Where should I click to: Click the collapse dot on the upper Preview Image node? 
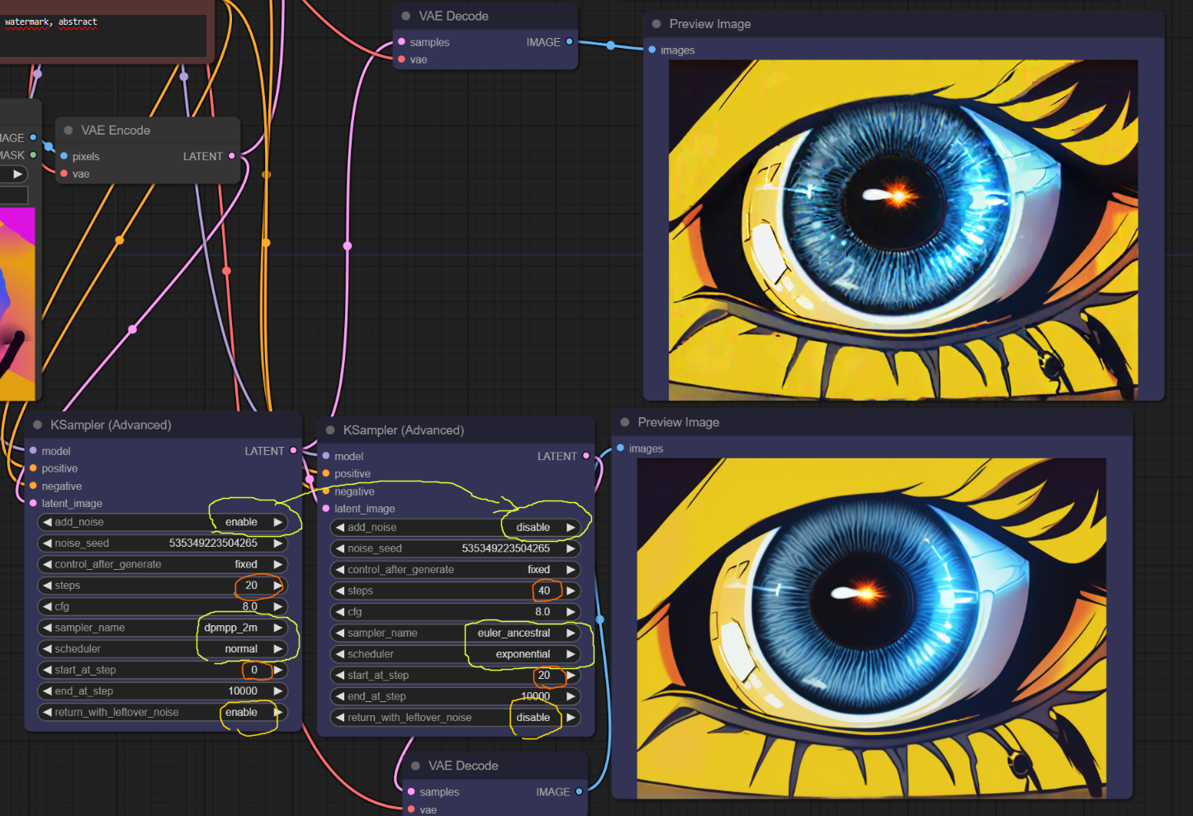coord(656,24)
